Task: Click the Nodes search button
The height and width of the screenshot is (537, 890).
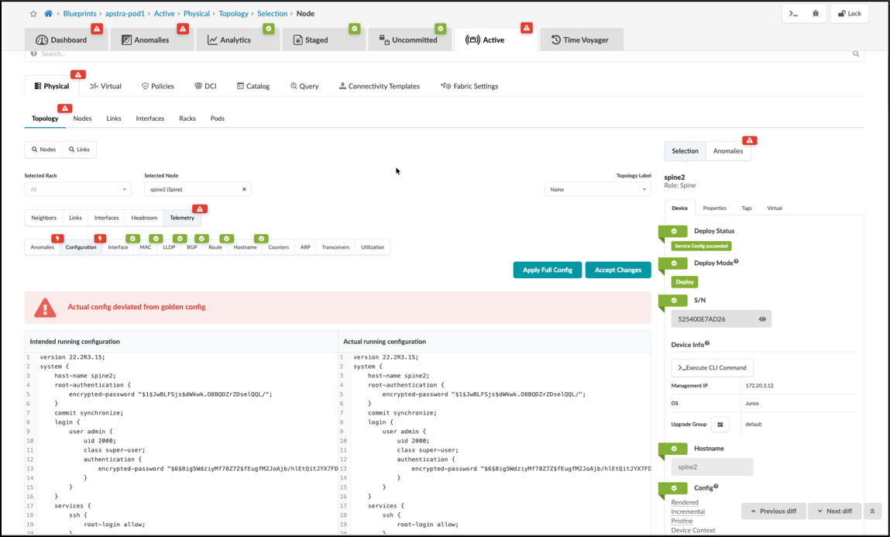Action: click(43, 150)
